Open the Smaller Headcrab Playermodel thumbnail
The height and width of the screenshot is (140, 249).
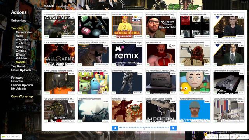(x=195, y=55)
